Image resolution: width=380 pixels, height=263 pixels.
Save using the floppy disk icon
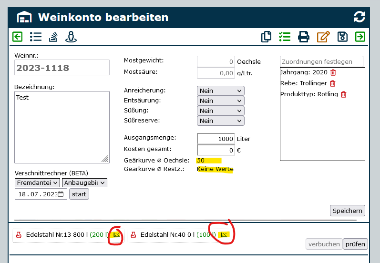coord(342,37)
